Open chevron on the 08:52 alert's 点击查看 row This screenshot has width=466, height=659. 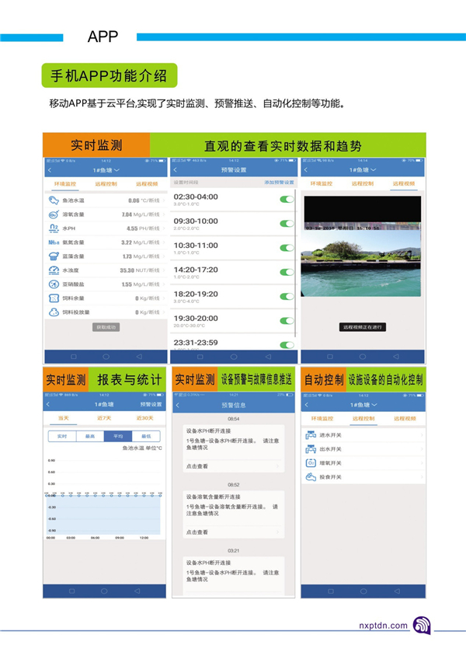278,532
